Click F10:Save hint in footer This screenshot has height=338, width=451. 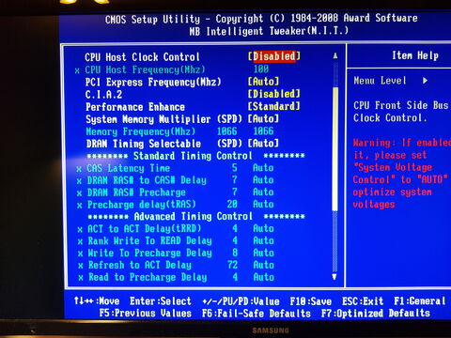[x=311, y=301]
